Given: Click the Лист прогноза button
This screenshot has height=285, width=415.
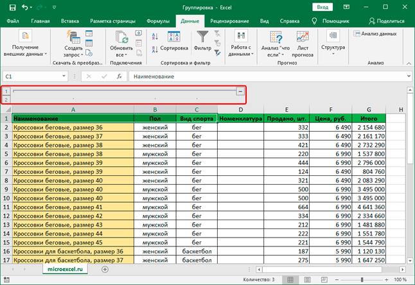Looking at the screenshot, I should [303, 44].
